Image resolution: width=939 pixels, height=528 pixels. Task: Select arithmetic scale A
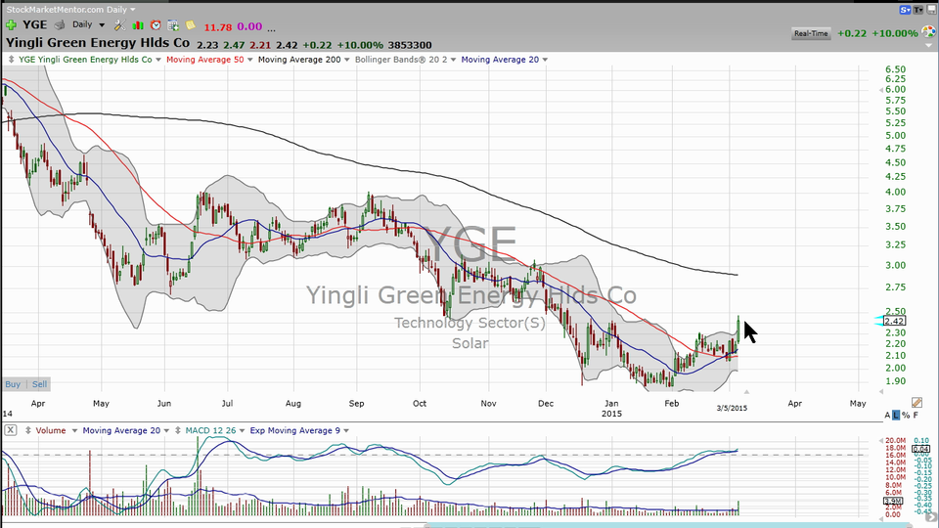[887, 415]
